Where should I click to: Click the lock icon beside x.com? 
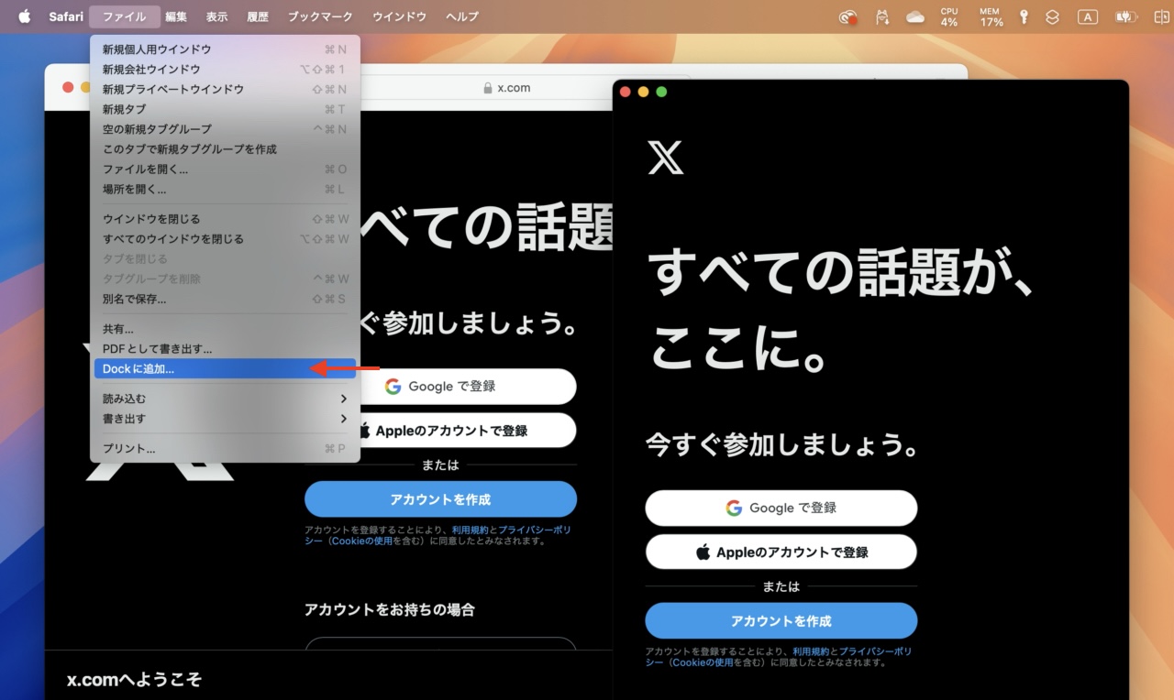click(488, 88)
